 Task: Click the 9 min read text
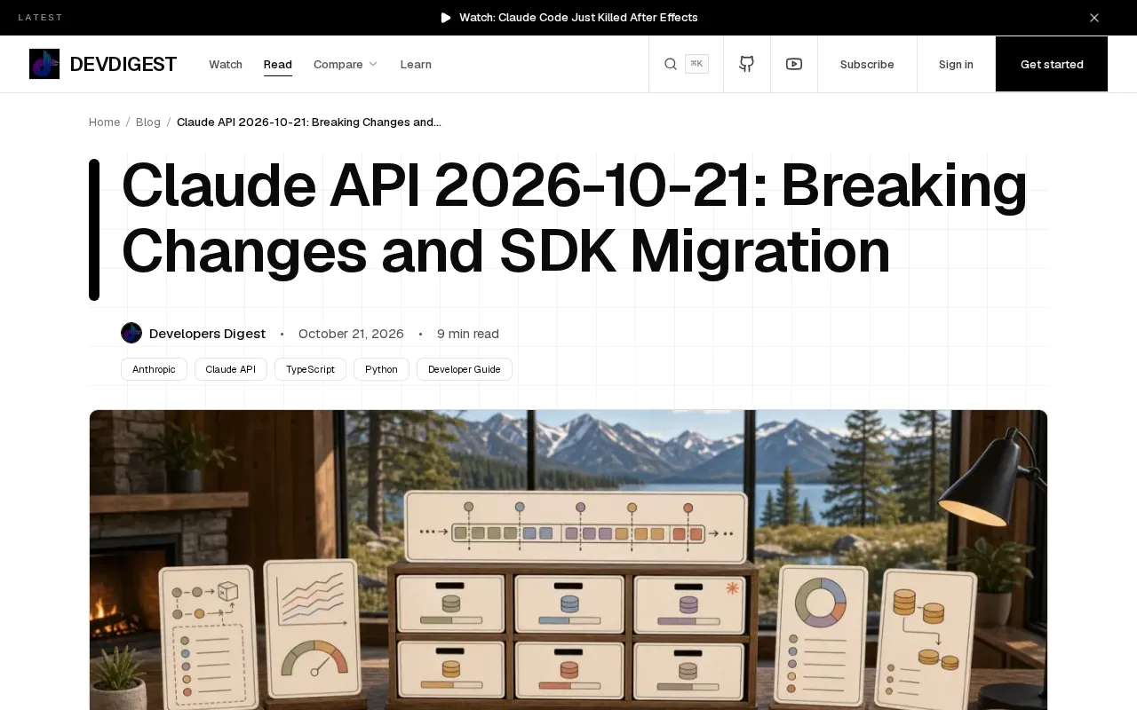click(468, 334)
